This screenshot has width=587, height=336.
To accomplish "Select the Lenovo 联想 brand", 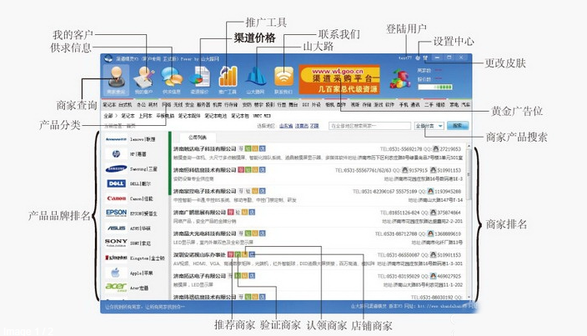I will point(130,139).
